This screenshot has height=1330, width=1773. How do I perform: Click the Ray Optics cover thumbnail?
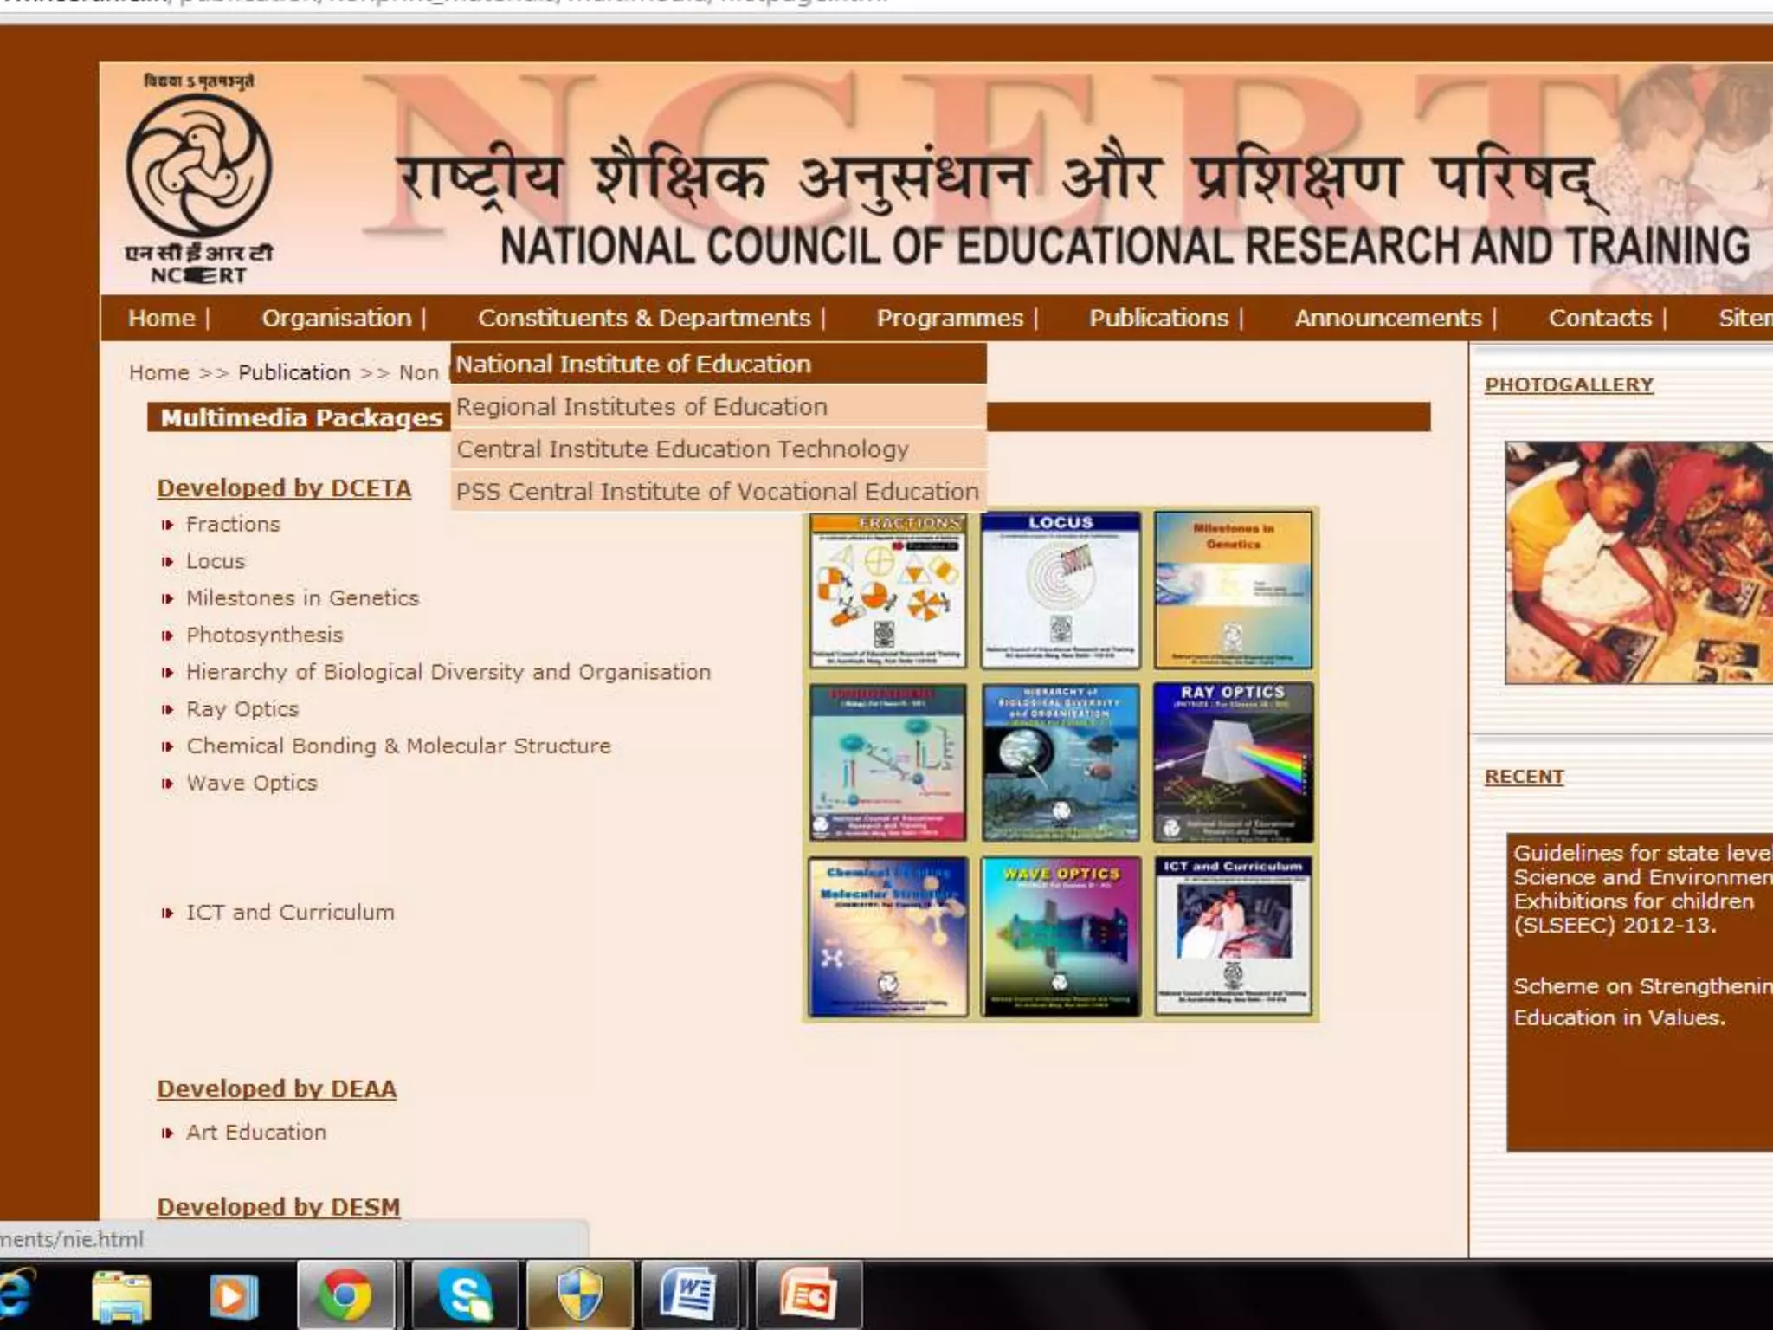[1233, 762]
